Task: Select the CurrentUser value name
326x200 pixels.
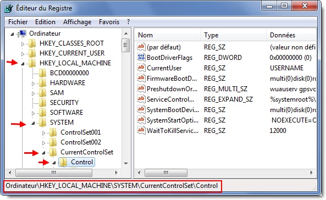Action: pos(164,68)
